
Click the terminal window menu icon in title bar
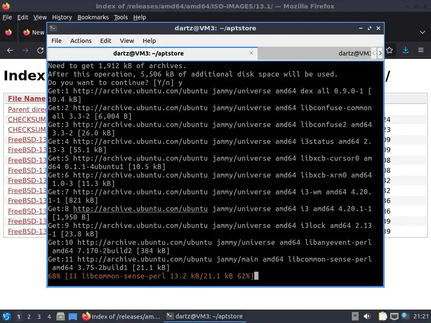pos(53,28)
